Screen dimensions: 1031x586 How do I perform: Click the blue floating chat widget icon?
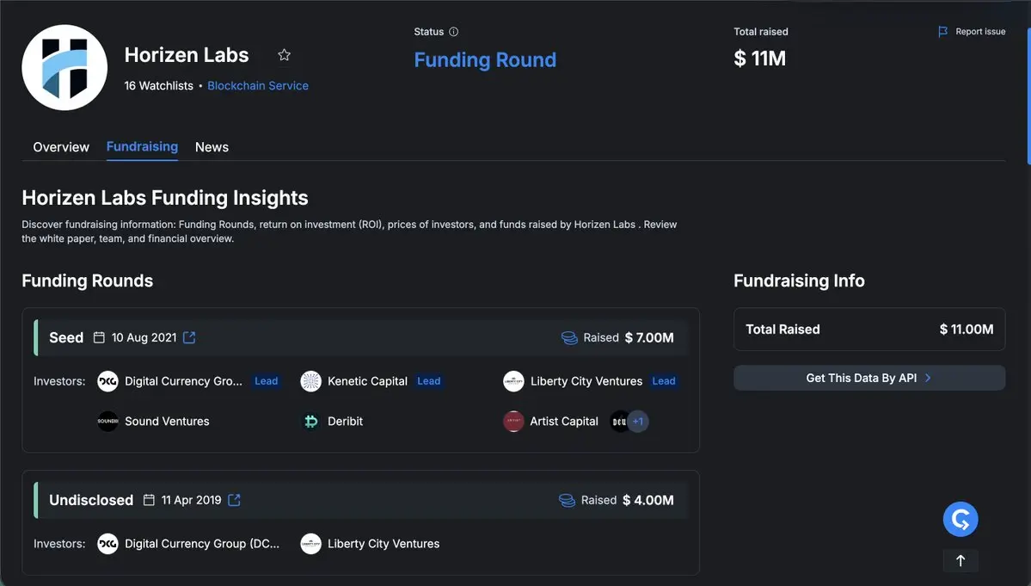(x=960, y=519)
